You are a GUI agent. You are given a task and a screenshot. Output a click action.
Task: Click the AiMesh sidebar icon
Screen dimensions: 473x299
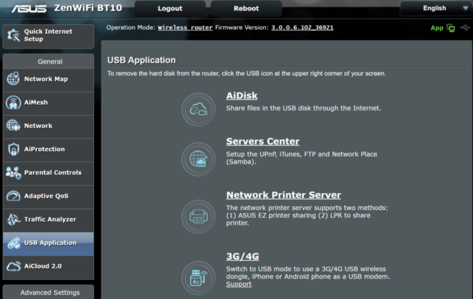13,103
